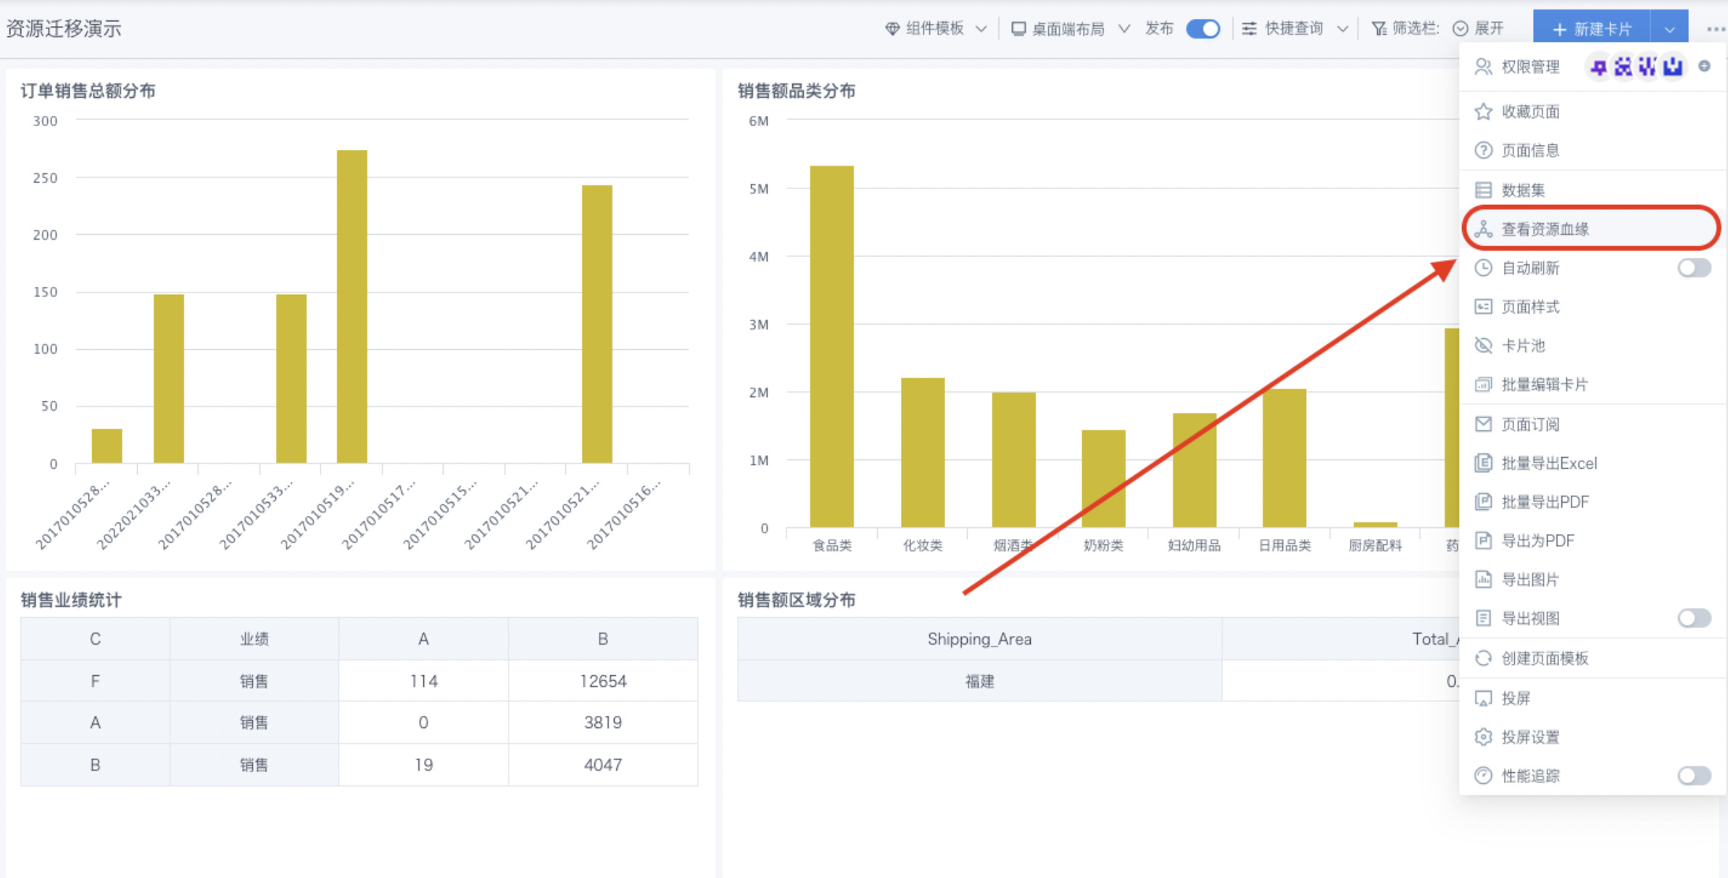Click the star icon beside 收藏页面

1483,112
